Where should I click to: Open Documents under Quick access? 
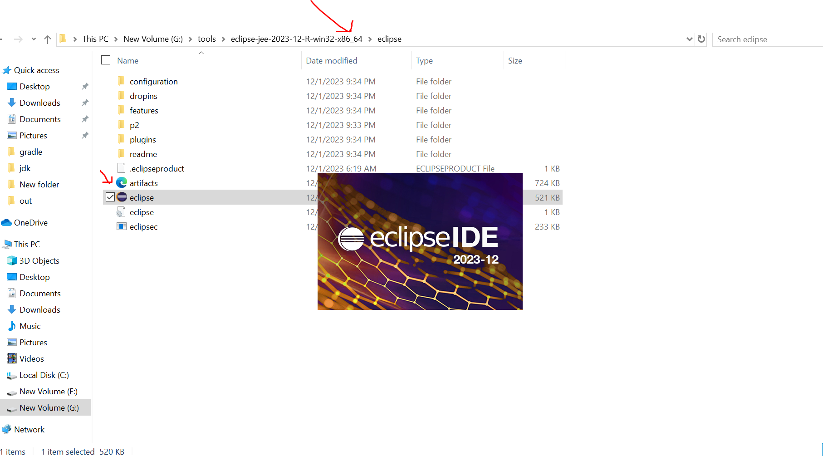40,119
